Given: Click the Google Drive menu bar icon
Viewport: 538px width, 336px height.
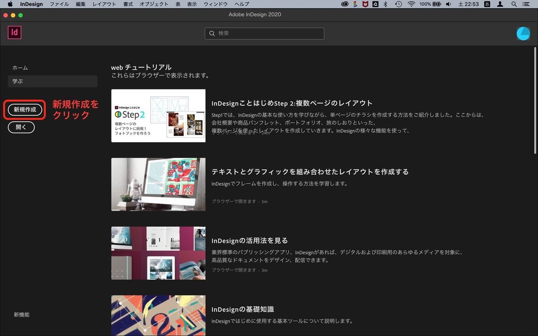Looking at the screenshot, I should [x=376, y=4].
